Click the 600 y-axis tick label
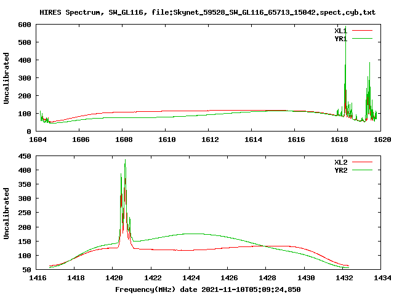This screenshot has width=394, height=295. [x=25, y=25]
